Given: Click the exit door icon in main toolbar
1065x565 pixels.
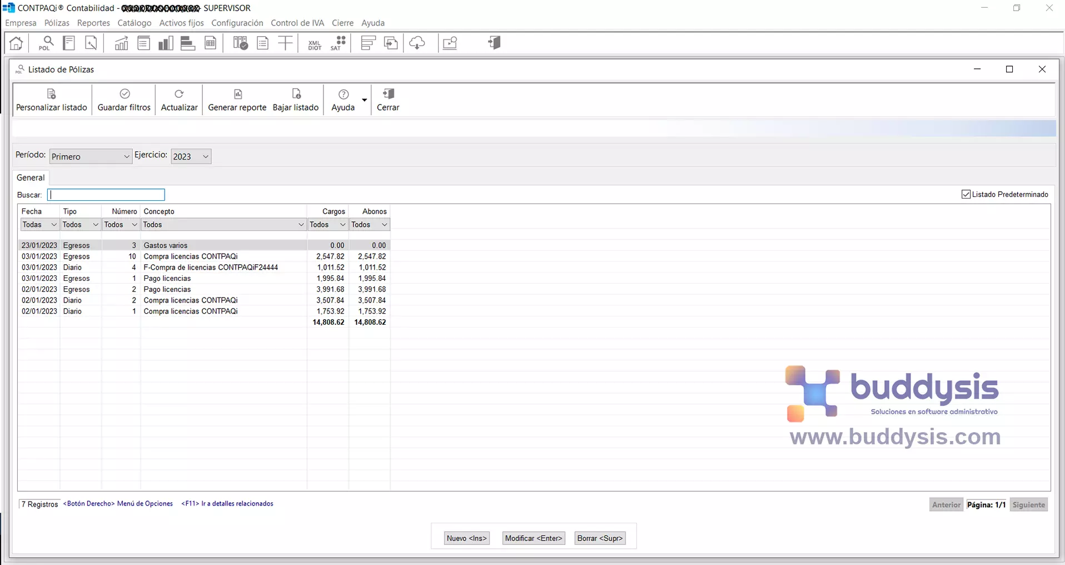Looking at the screenshot, I should click(494, 43).
